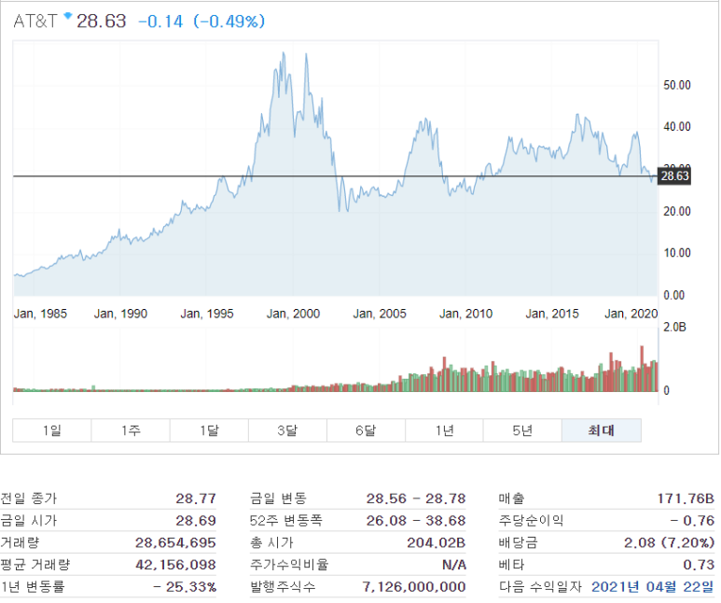The width and height of the screenshot is (721, 603).
Task: Select the 최대 time range tab
Action: click(602, 430)
